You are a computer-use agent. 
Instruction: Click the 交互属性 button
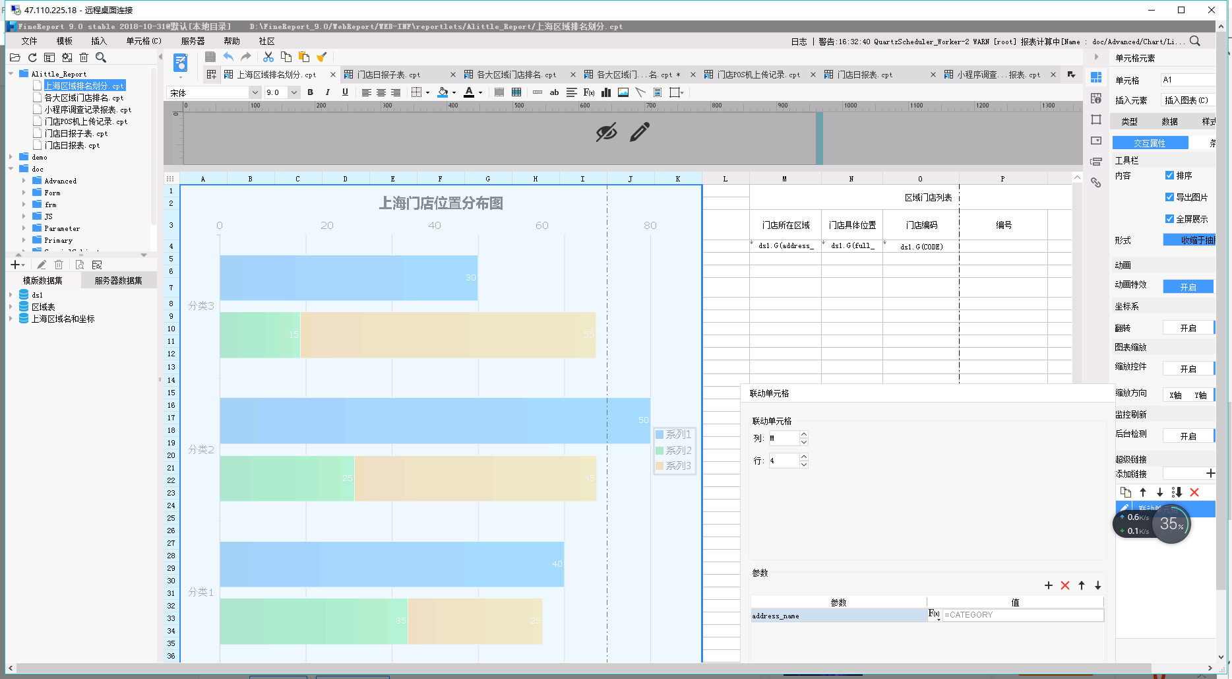click(1150, 143)
